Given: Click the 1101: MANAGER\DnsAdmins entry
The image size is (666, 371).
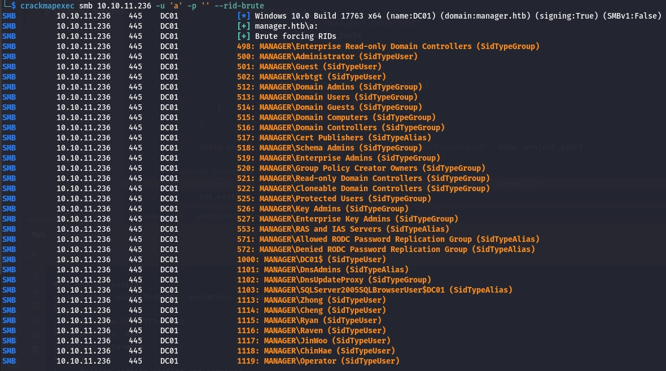Looking at the screenshot, I should click(323, 270).
